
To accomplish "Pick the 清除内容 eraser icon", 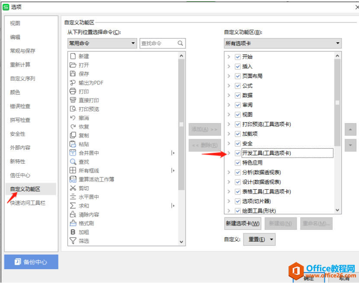I will (x=73, y=214).
